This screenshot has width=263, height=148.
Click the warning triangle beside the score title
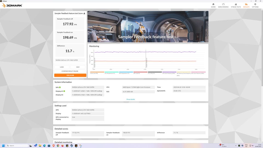(84, 13)
